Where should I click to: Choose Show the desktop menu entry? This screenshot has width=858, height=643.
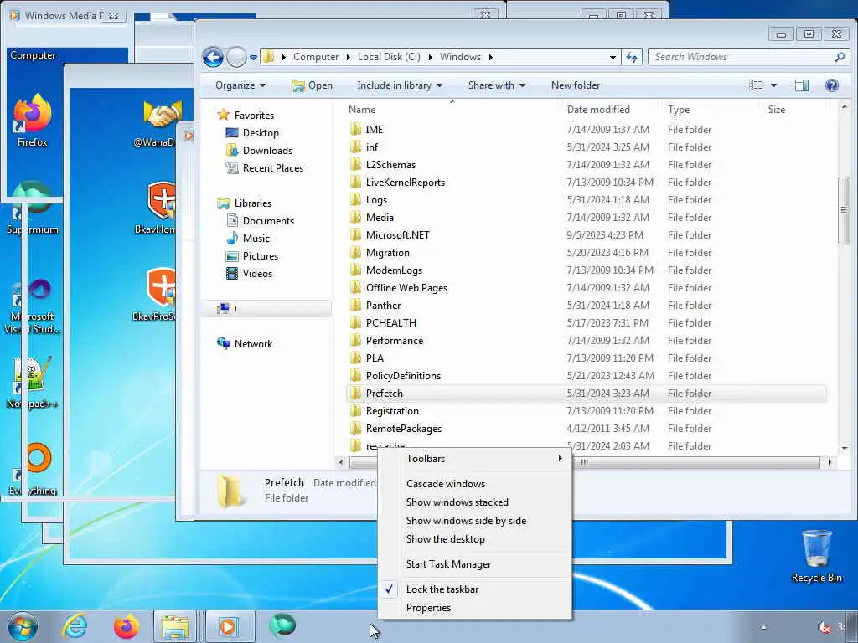[474, 539]
